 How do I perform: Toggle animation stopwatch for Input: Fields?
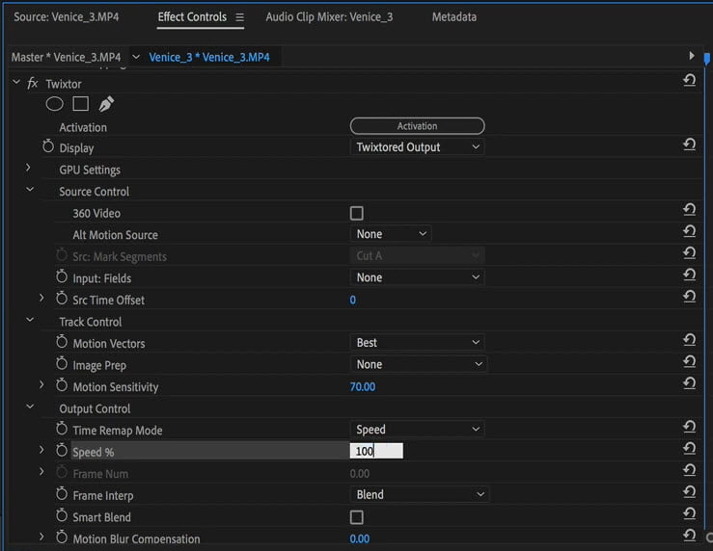point(62,276)
